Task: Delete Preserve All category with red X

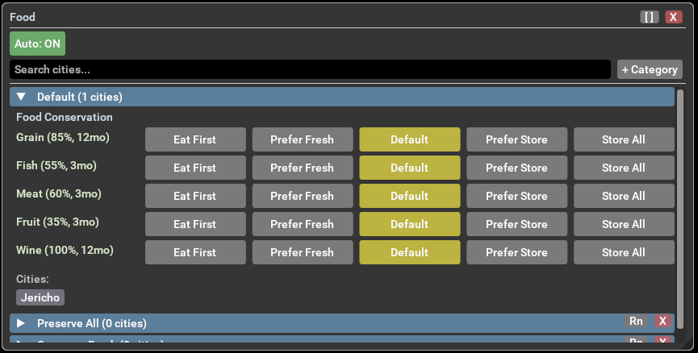Action: pyautogui.click(x=663, y=322)
